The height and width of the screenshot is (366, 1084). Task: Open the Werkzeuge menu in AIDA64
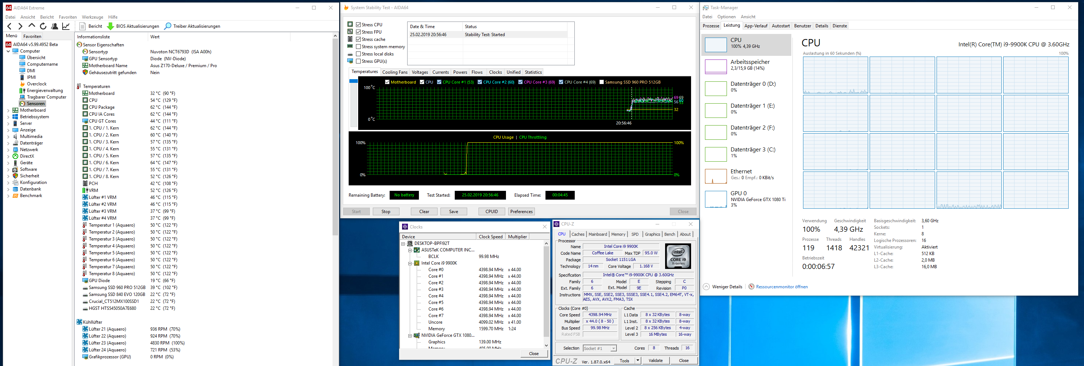pyautogui.click(x=93, y=17)
